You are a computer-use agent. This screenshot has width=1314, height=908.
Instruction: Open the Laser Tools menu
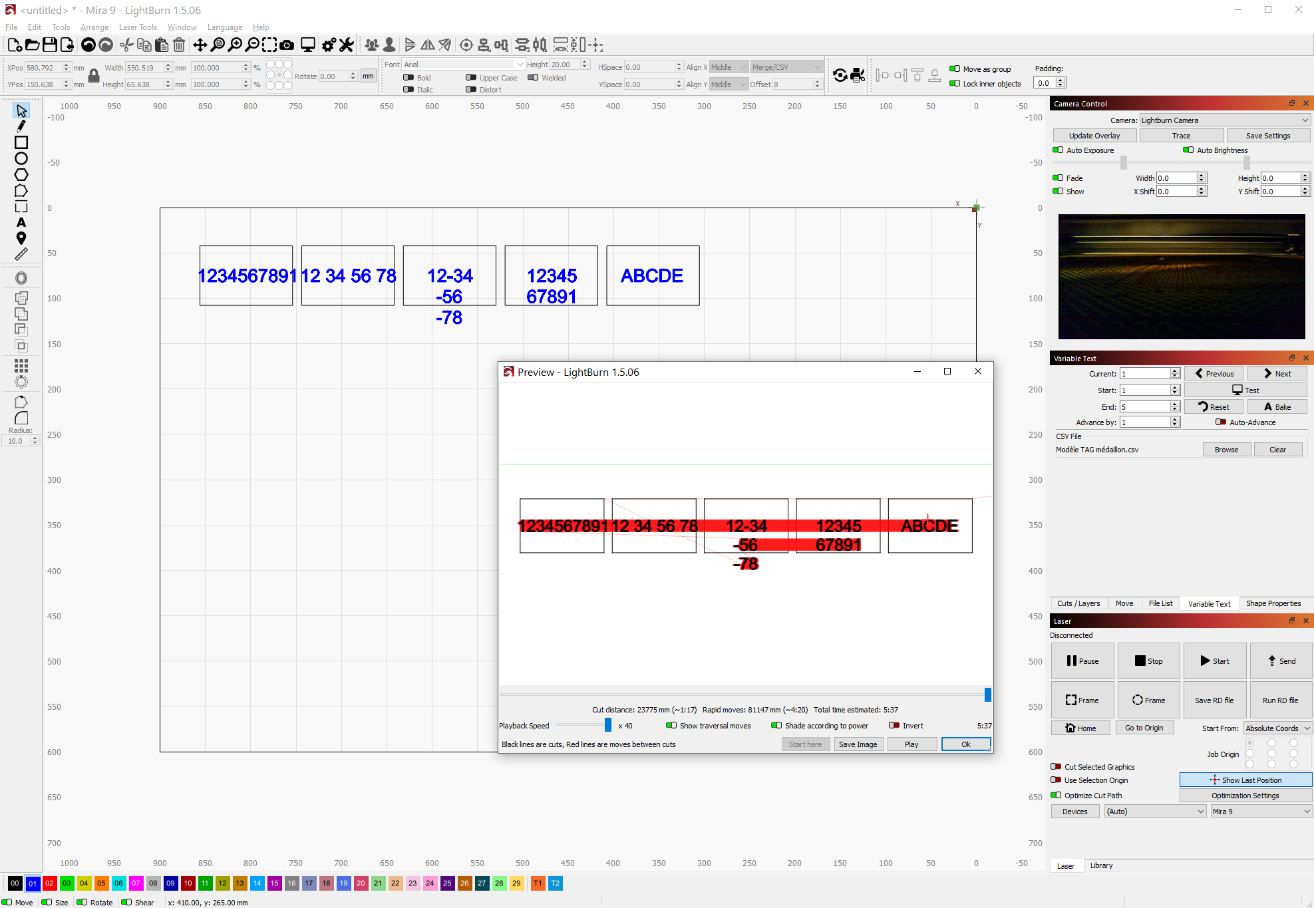click(138, 27)
